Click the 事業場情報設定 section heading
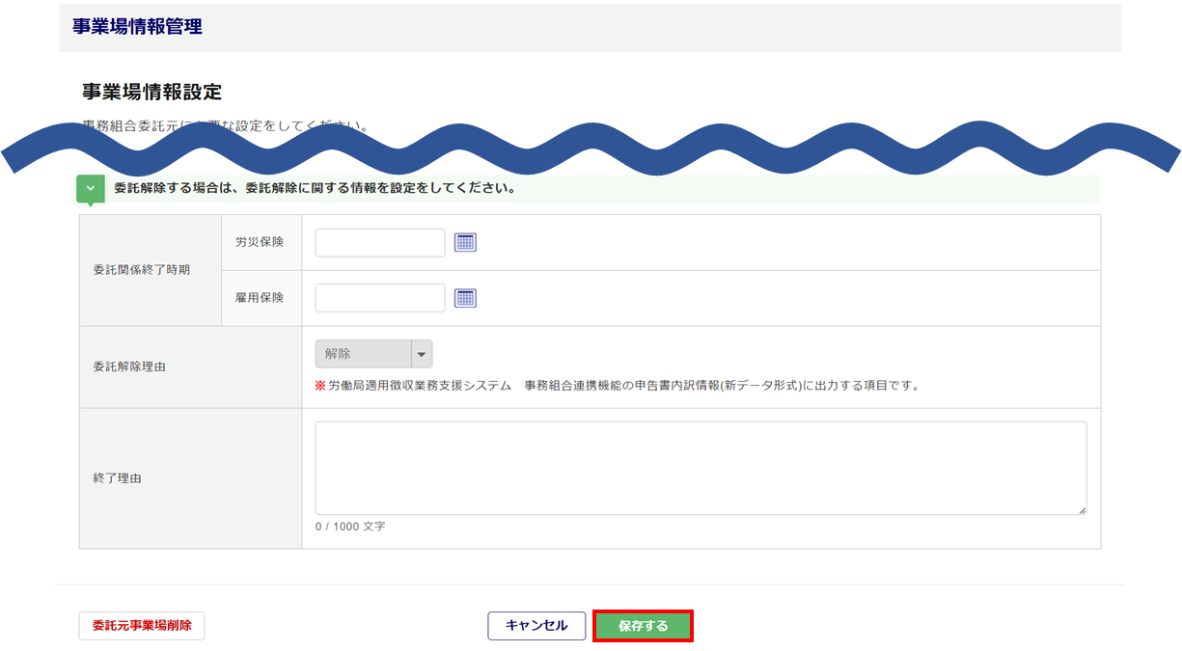 [152, 93]
